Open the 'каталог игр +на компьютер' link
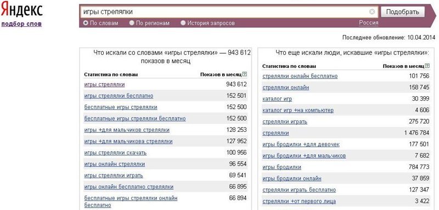Image resolution: width=439 pixels, height=210 pixels. click(298, 110)
